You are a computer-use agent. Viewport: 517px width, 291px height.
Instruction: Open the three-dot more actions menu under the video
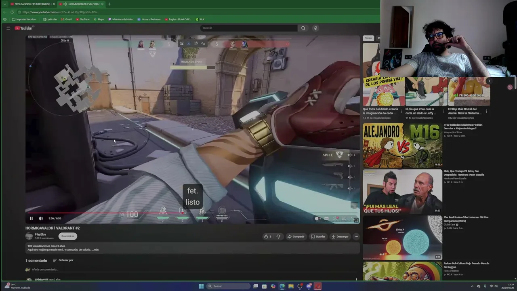356,236
